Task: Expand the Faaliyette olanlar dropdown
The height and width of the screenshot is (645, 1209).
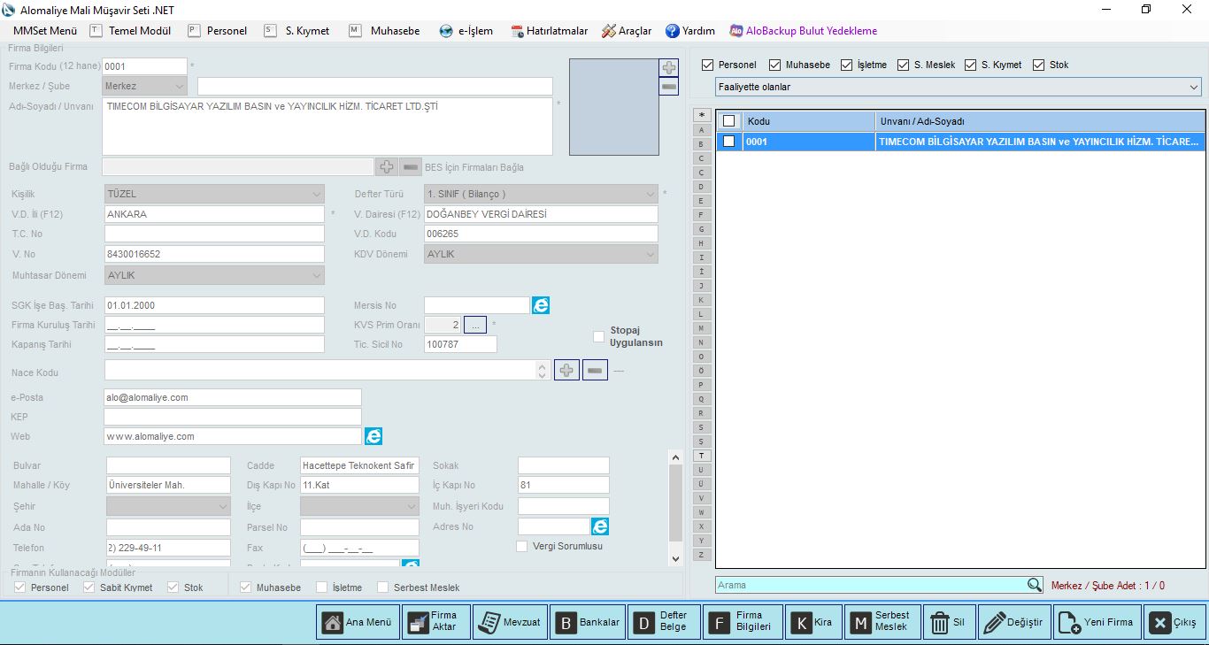Action: pos(959,87)
